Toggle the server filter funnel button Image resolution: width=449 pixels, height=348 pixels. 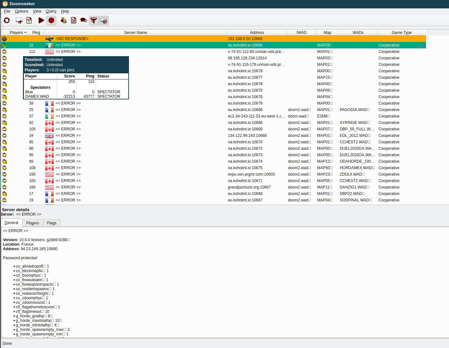click(x=94, y=20)
